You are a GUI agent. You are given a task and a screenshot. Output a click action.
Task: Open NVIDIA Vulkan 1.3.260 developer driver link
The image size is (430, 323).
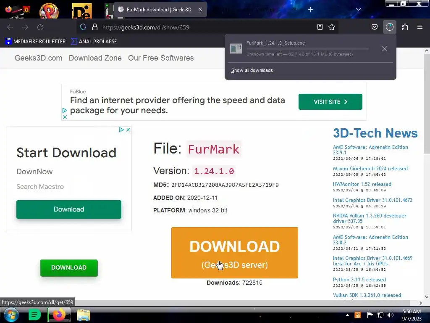coord(370,218)
